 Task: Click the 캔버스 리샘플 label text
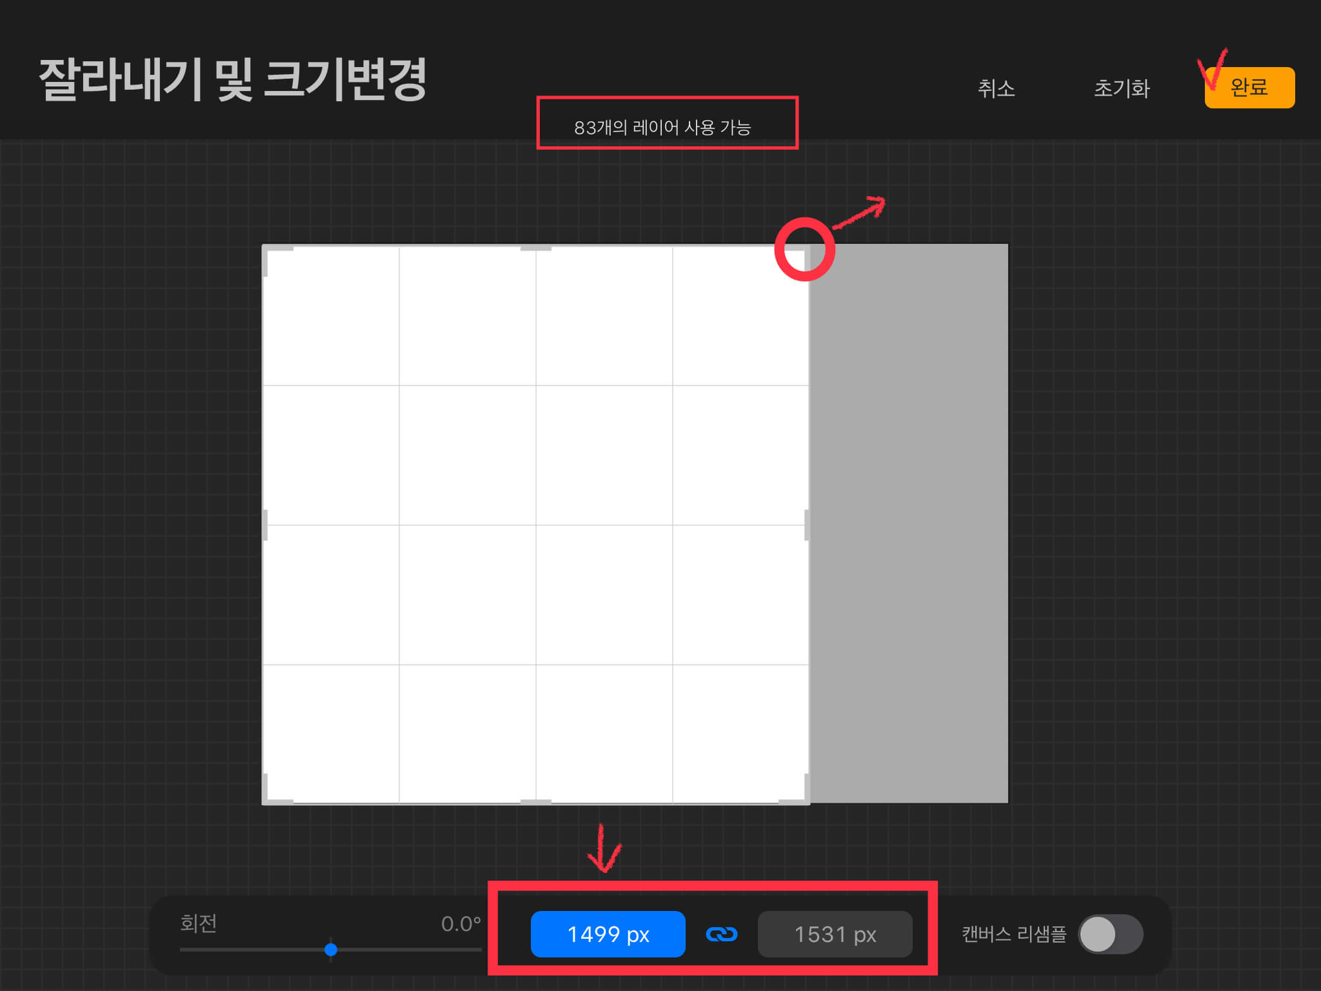tap(1013, 934)
